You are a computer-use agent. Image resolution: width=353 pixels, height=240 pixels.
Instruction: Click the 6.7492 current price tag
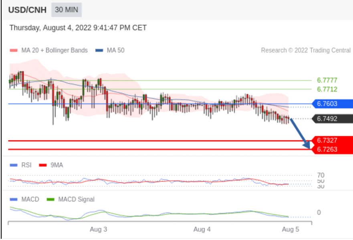click(x=332, y=119)
